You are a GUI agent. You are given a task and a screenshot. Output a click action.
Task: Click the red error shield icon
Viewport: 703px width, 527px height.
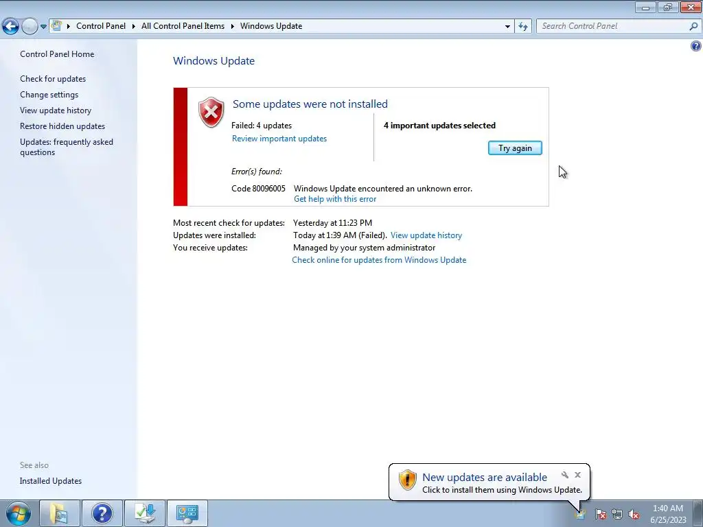tap(211, 112)
